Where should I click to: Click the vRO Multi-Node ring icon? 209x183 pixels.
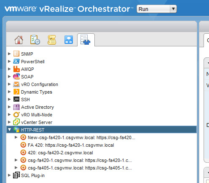point(16,114)
